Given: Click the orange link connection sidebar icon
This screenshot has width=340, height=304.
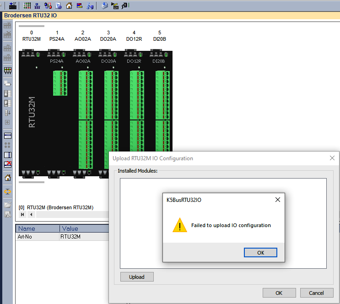Looking at the screenshot, I should pyautogui.click(x=8, y=191).
